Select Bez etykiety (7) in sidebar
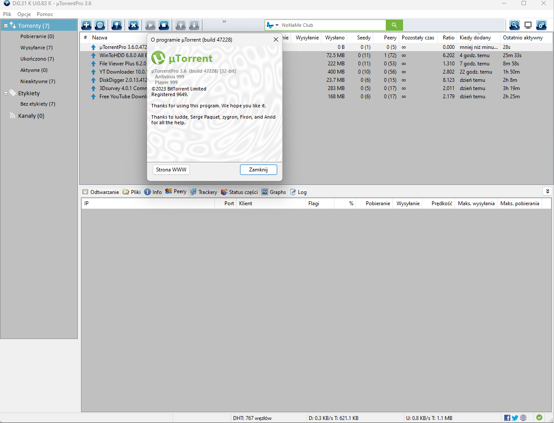 [x=38, y=104]
